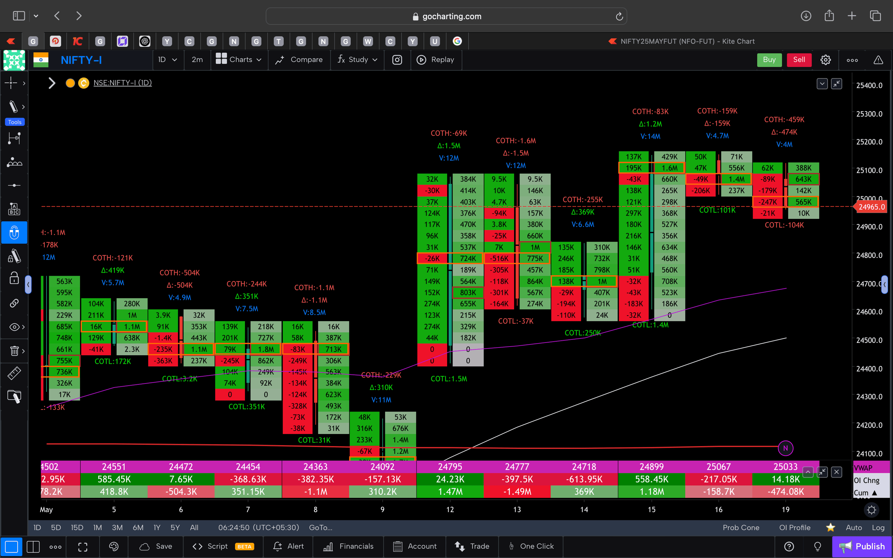Expand the Study dropdown
The width and height of the screenshot is (893, 558).
point(357,59)
